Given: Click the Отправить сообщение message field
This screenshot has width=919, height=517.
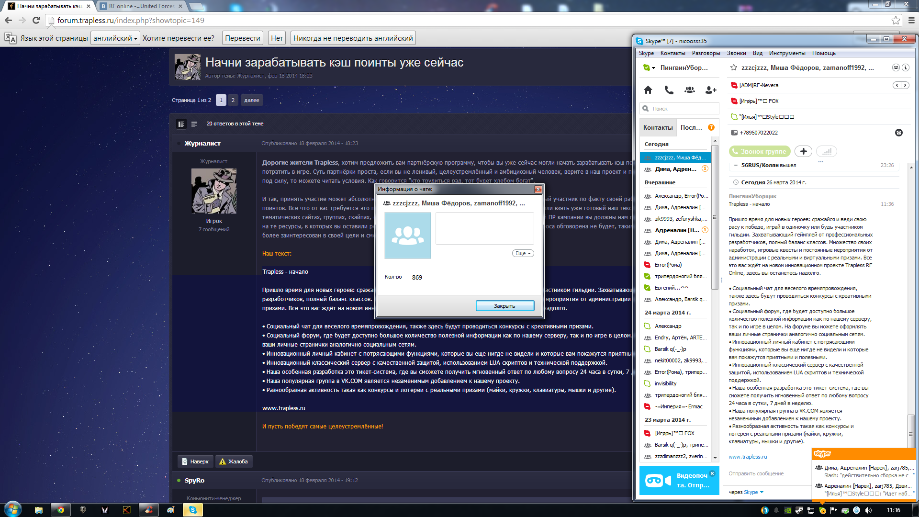Looking at the screenshot, I should 769,473.
